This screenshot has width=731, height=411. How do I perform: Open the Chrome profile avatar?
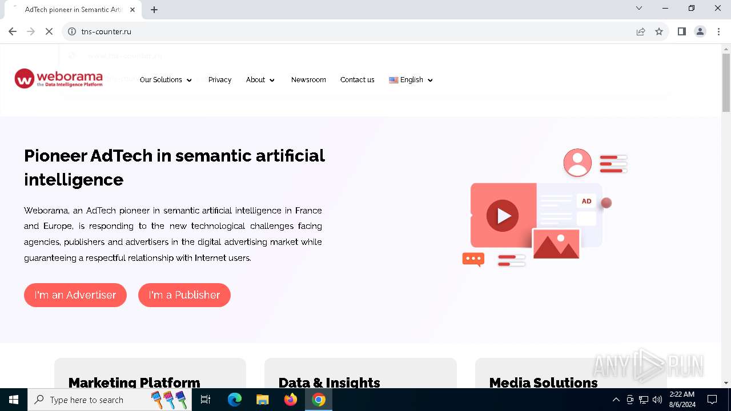pyautogui.click(x=700, y=31)
